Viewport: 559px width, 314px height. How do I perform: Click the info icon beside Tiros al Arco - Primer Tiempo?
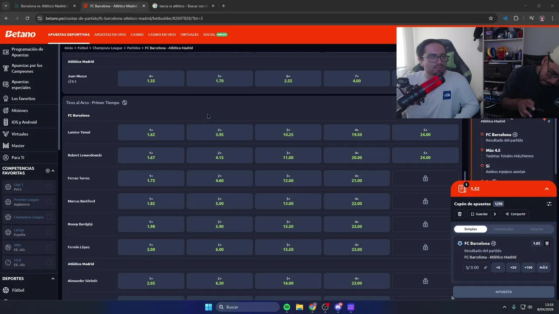click(x=124, y=102)
